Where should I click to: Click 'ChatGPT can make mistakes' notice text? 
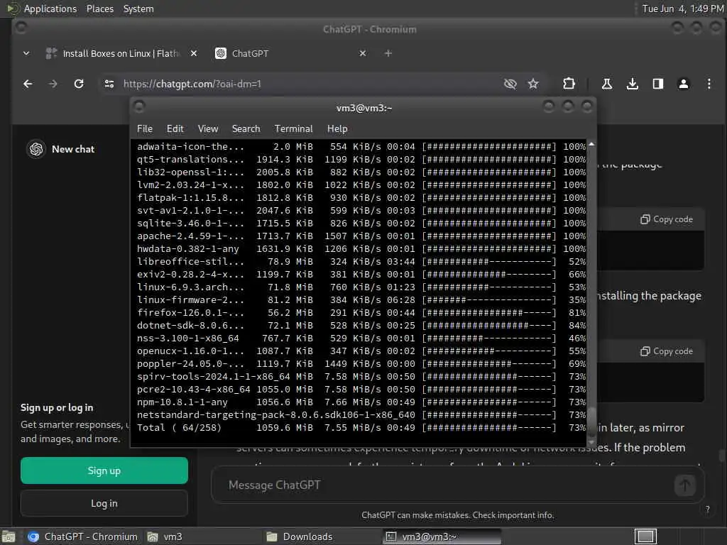(457, 515)
